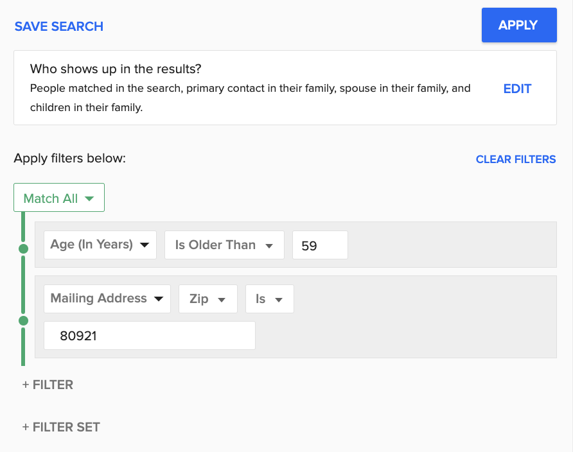The height and width of the screenshot is (452, 573).
Task: Open the Mailing Address field dropdown
Action: pyautogui.click(x=107, y=298)
